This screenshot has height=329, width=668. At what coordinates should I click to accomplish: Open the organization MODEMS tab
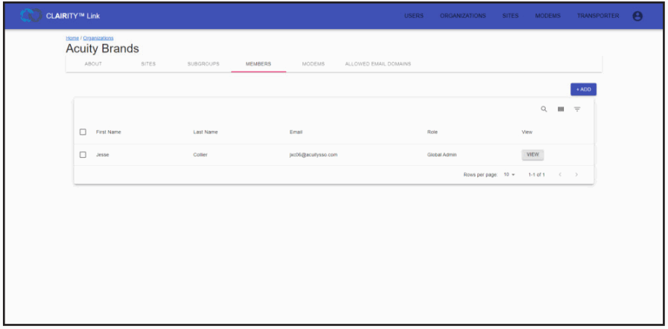pos(314,64)
